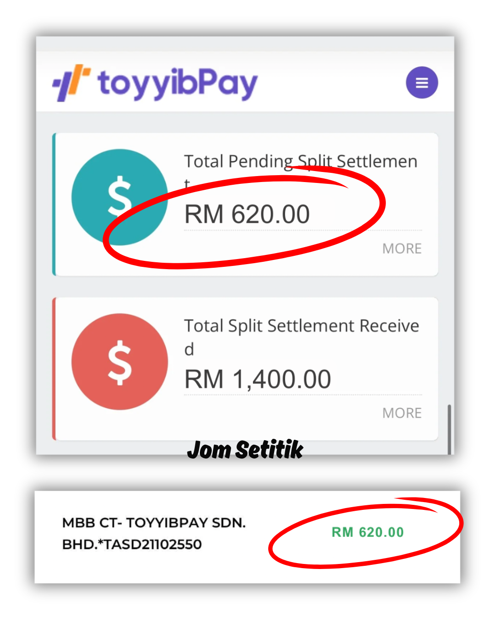The width and height of the screenshot is (495, 619).
Task: Click the RM 620.00 pending amount
Action: pyautogui.click(x=247, y=214)
